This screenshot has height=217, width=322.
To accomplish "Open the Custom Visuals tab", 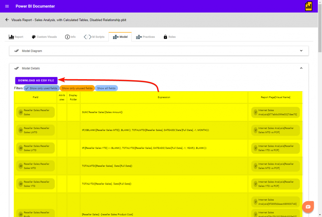I will [x=44, y=37].
